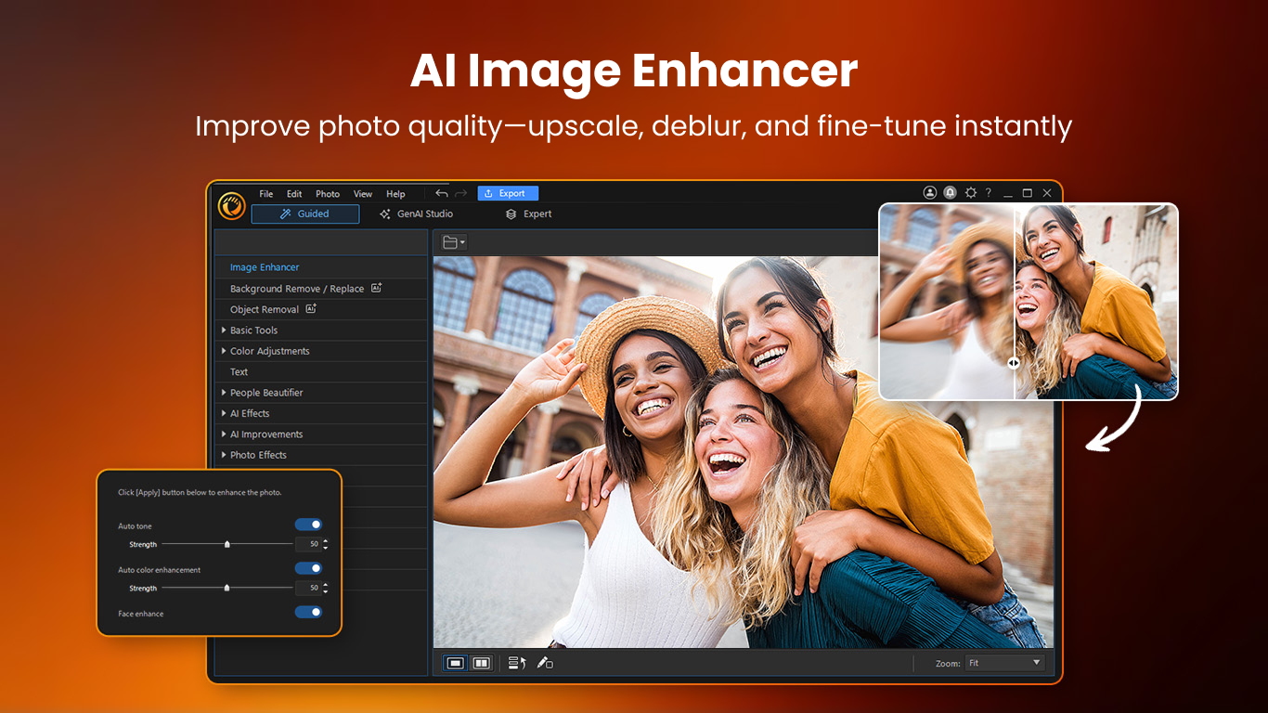Click the help question mark icon

pos(988,193)
